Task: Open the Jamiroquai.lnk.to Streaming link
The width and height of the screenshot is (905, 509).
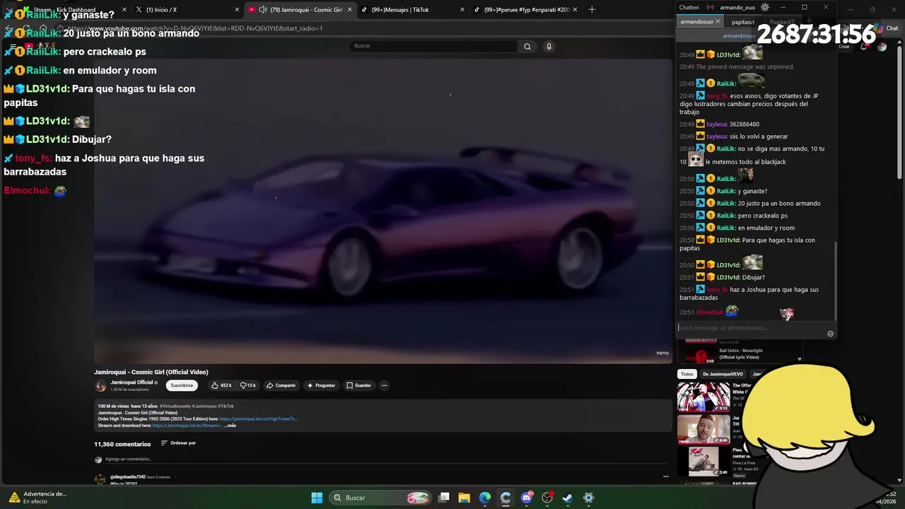Action: [187, 426]
